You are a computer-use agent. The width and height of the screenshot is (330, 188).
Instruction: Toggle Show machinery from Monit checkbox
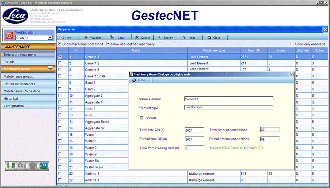[60, 43]
